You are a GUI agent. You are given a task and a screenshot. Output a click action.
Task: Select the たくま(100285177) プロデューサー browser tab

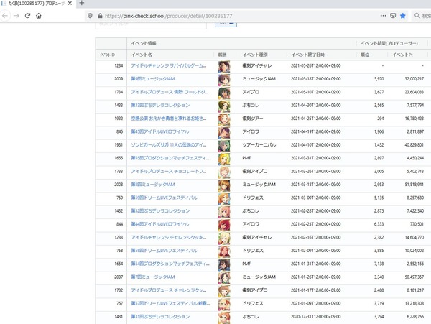tap(37, 4)
